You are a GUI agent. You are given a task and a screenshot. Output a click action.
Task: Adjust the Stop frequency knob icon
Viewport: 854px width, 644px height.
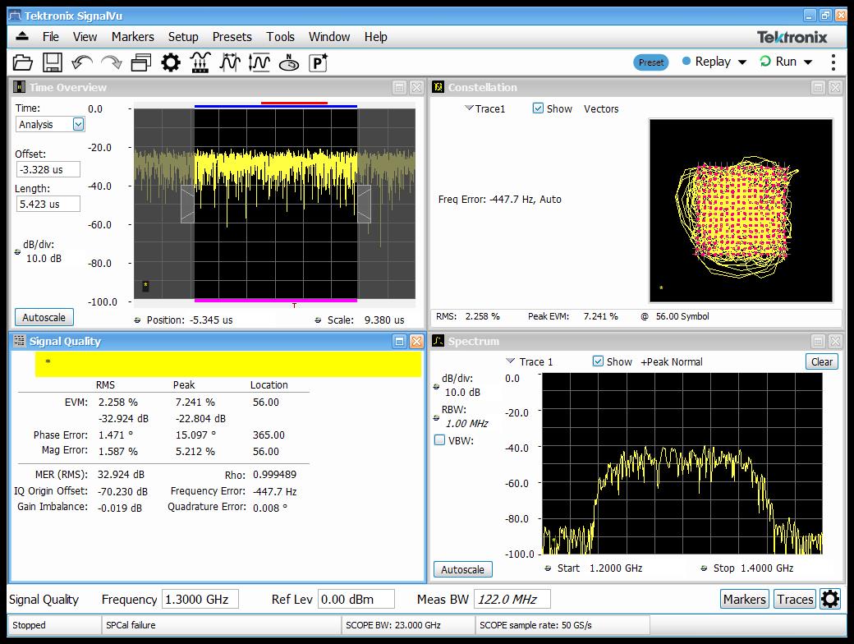click(x=704, y=568)
